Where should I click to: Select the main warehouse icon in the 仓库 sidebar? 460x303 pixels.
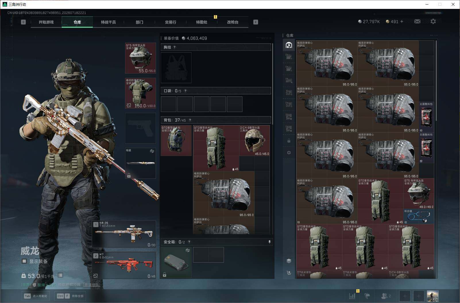[x=289, y=45]
